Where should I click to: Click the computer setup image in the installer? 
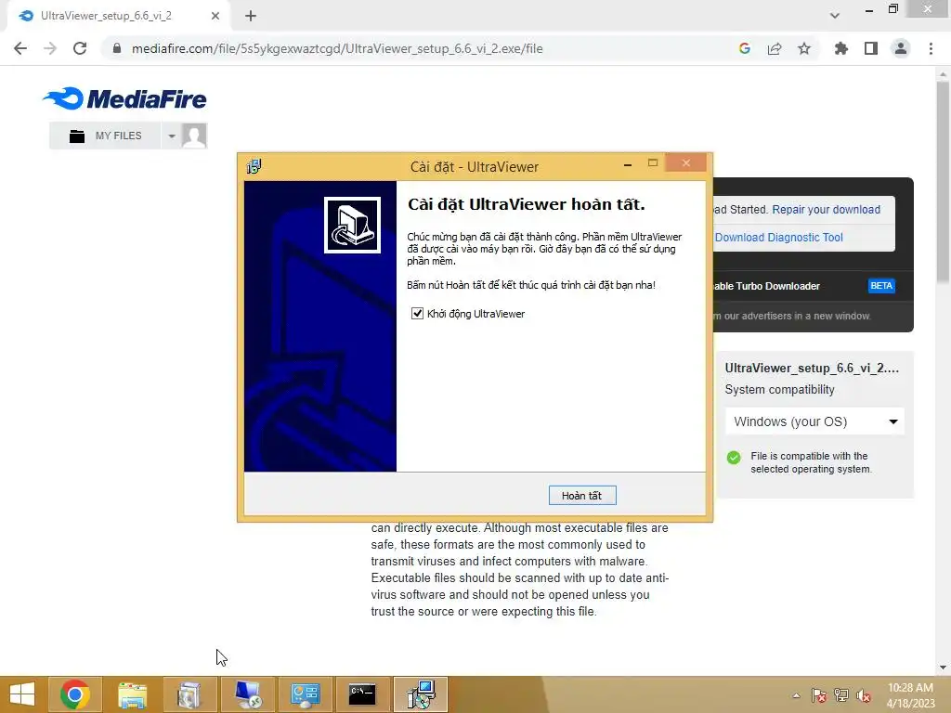[352, 225]
